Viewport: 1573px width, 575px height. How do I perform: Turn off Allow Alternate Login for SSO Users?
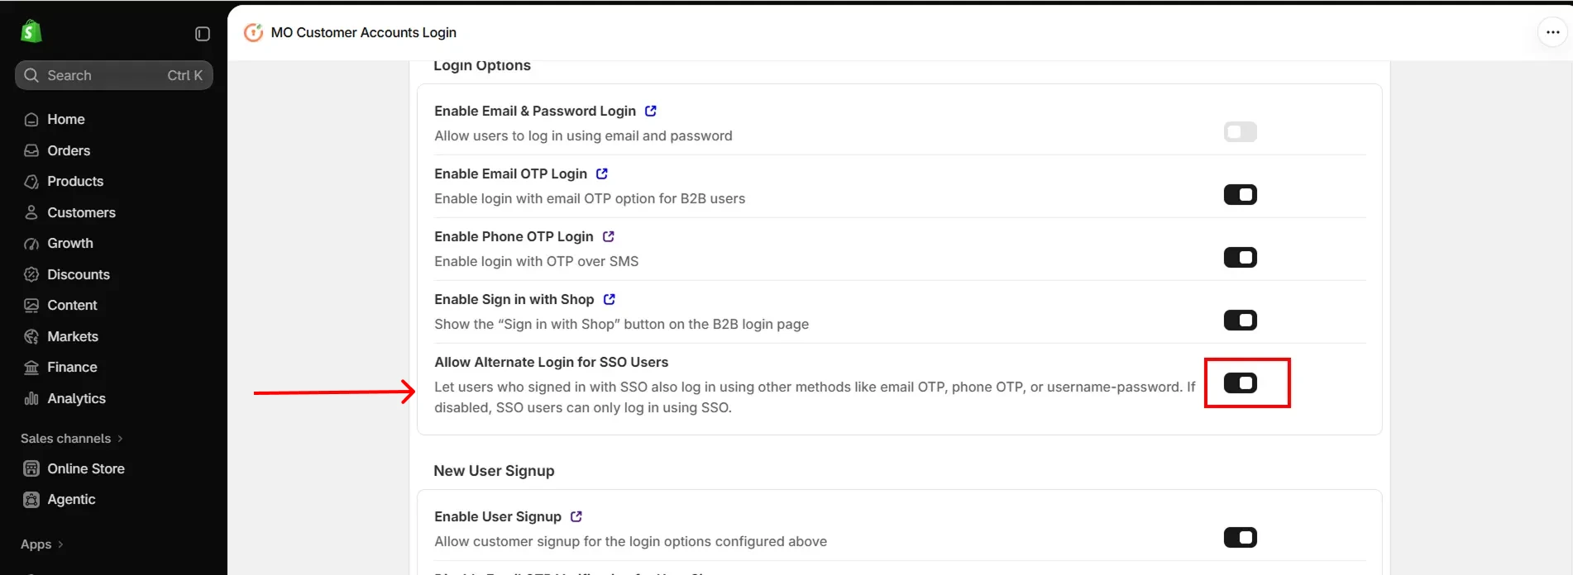(1240, 383)
